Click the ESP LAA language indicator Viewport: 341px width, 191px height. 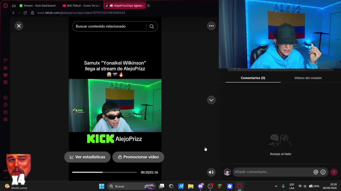coord(292,186)
